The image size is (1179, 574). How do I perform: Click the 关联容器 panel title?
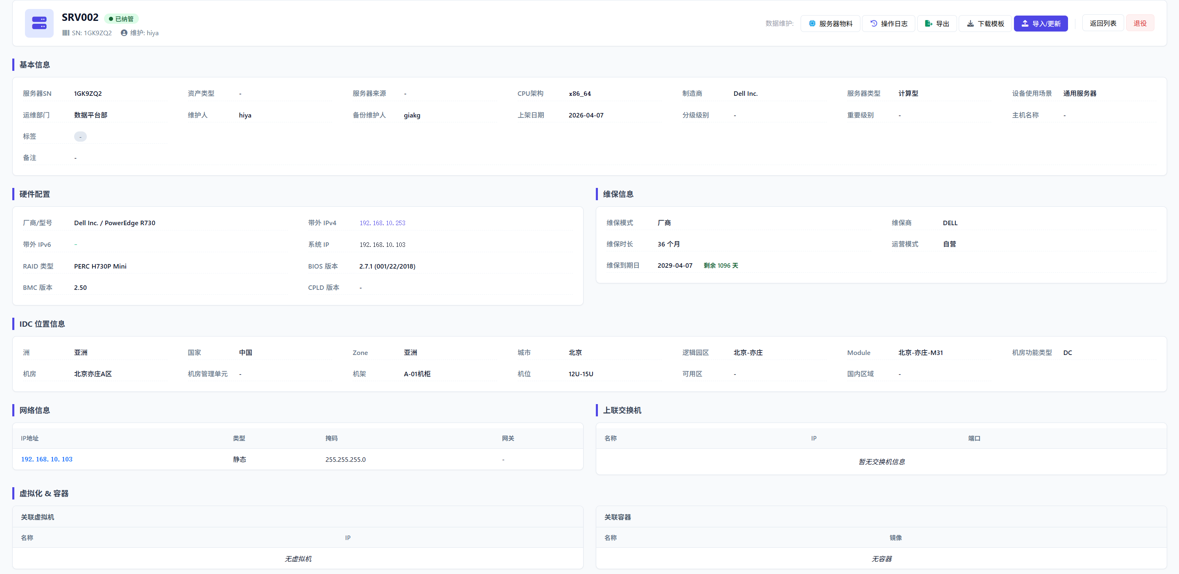click(x=618, y=517)
